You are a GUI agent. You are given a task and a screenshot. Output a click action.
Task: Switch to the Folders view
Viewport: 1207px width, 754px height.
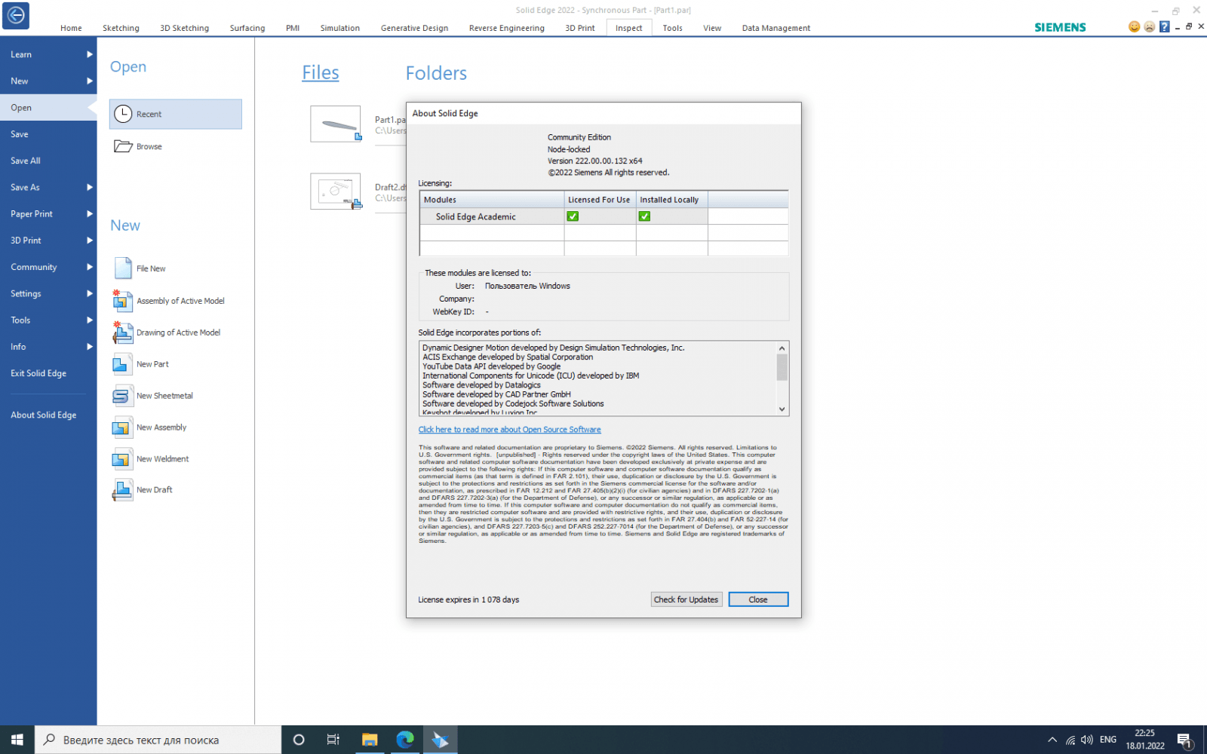pos(436,73)
